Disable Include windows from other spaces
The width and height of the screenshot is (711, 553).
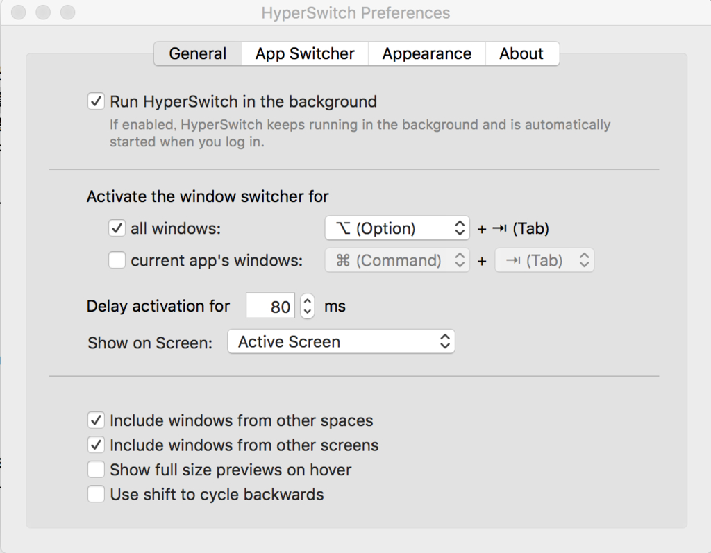click(x=96, y=420)
